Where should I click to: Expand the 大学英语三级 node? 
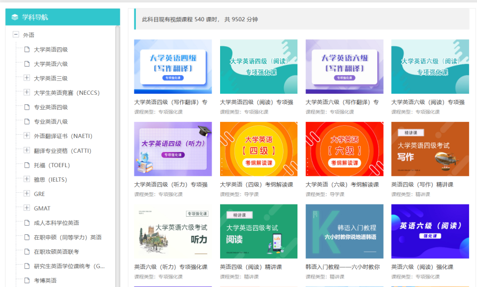tap(27, 78)
